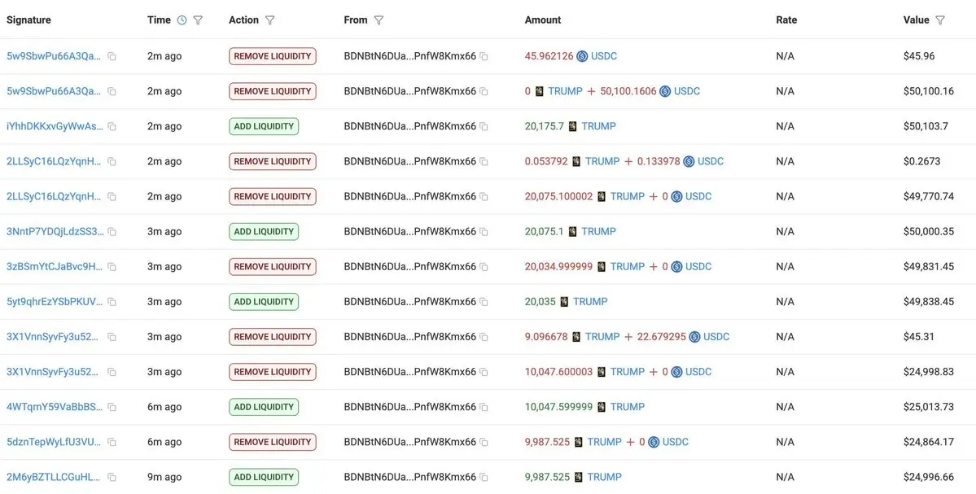Click TRUMP token icon in 20,175.7 row
The width and height of the screenshot is (976, 494).
coord(572,126)
